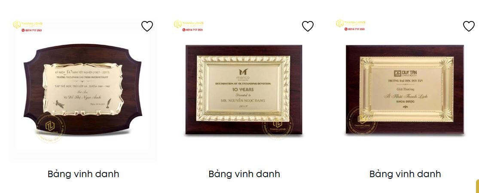Open Bảng vinh danh title under Marico plaque
This screenshot has height=193, width=479.
tap(244, 174)
